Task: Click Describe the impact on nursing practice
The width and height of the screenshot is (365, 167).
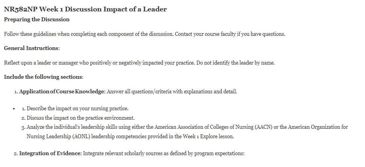Action: pos(78,109)
